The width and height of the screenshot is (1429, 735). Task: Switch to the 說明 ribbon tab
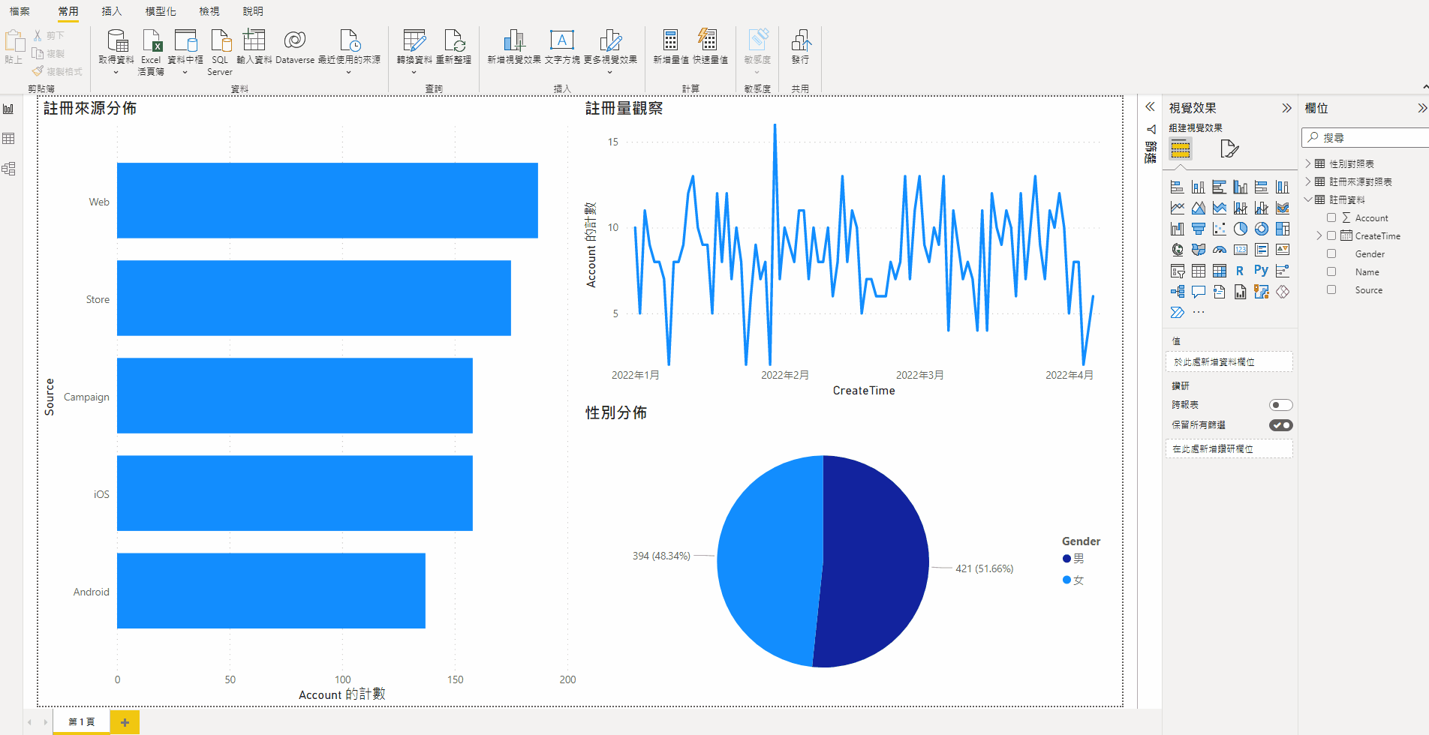[x=253, y=11]
